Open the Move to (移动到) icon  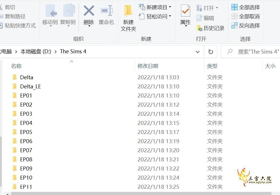pos(51,11)
